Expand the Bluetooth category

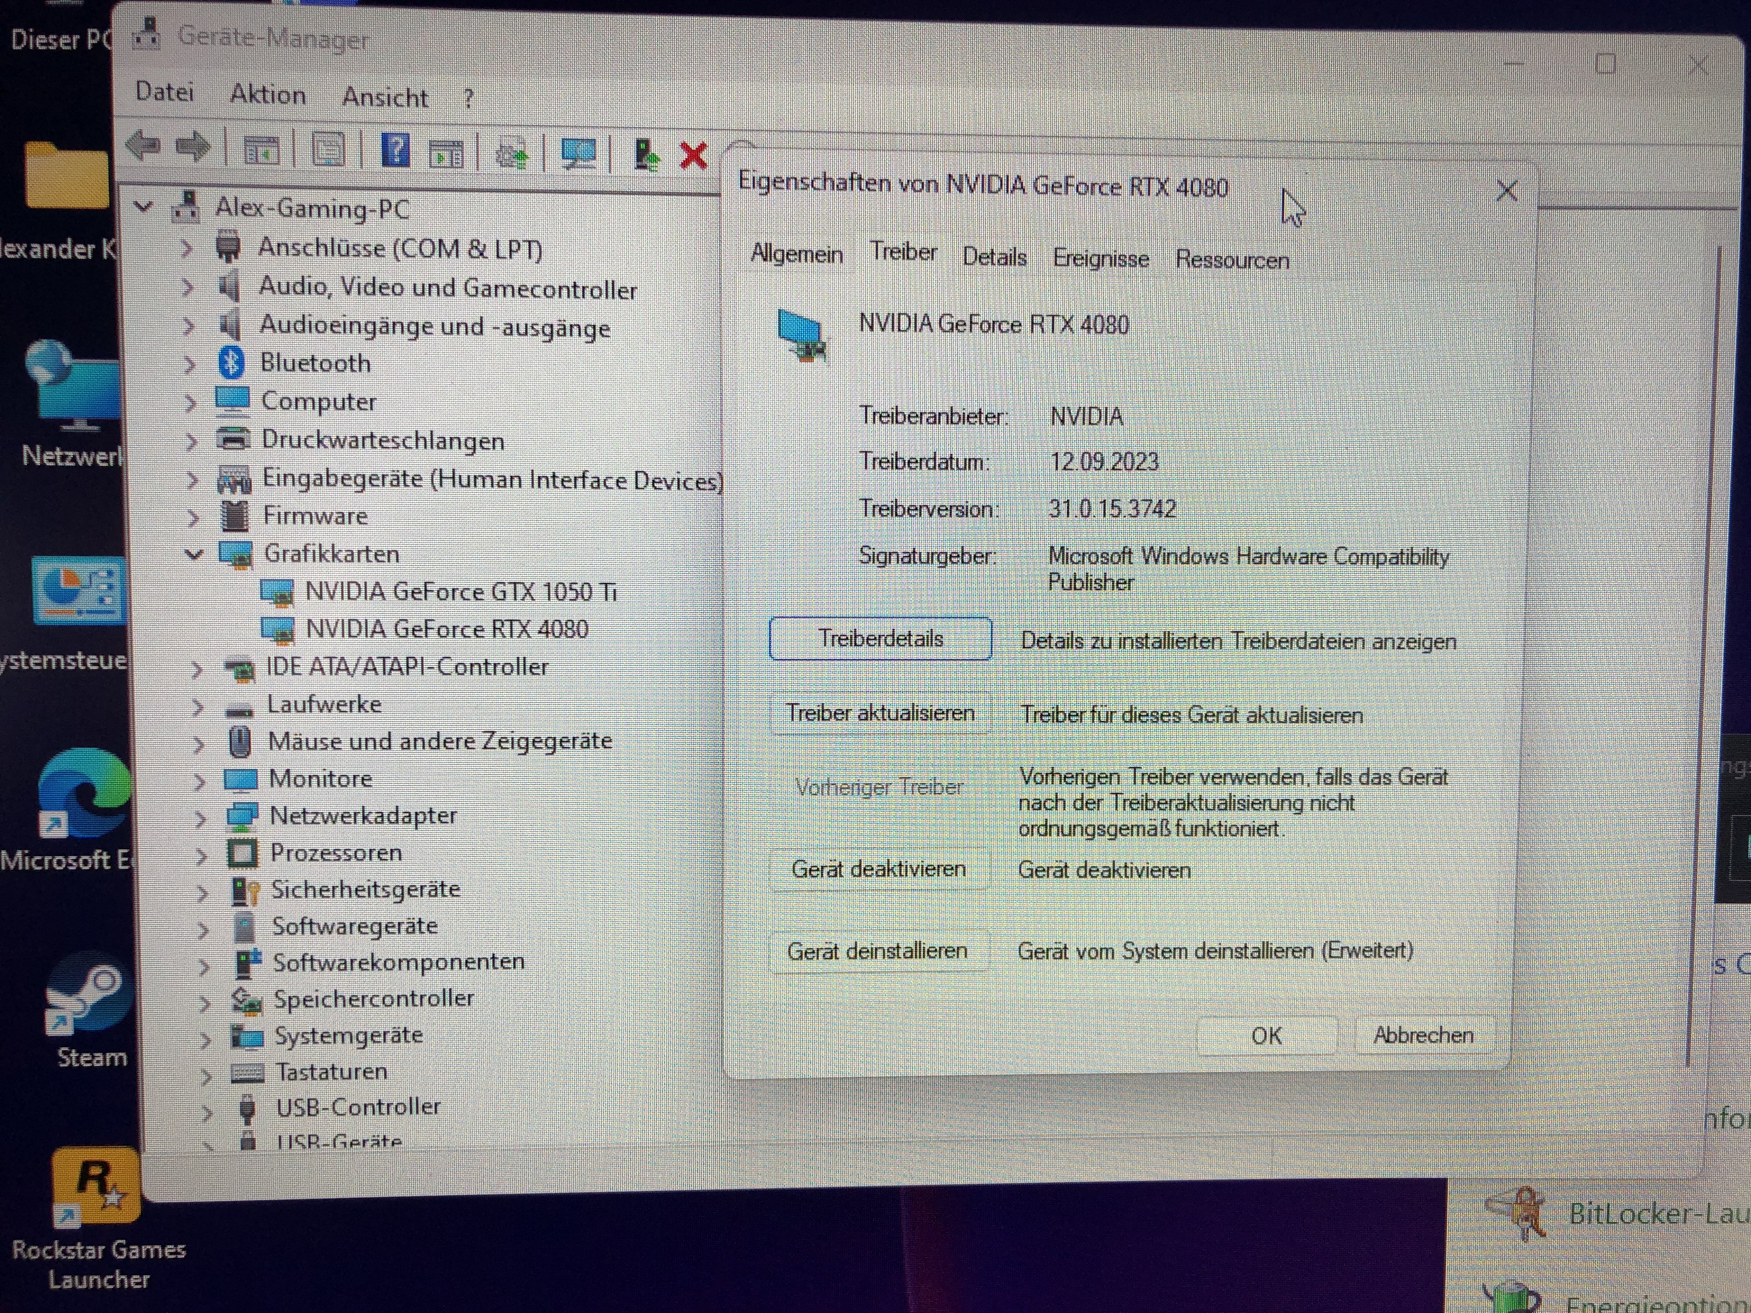pos(189,364)
